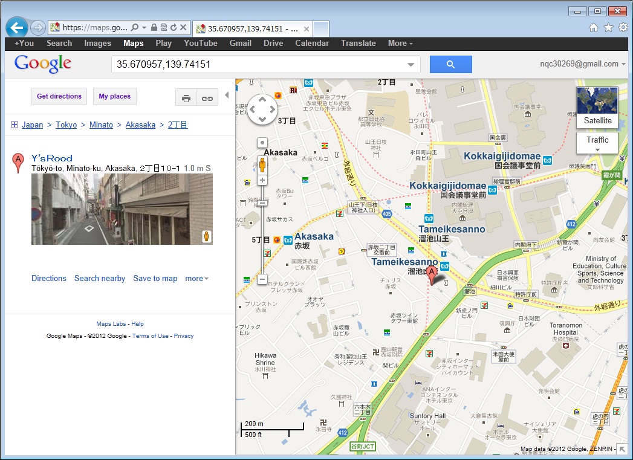Click the red A marker on map
This screenshot has width=633, height=460.
pos(432,275)
